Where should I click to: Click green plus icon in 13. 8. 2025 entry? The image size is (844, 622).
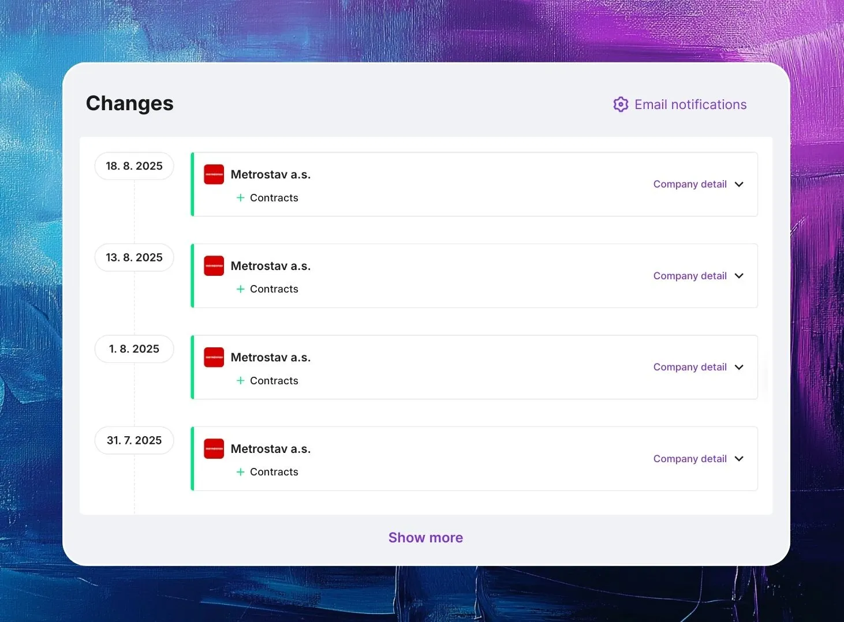point(240,289)
